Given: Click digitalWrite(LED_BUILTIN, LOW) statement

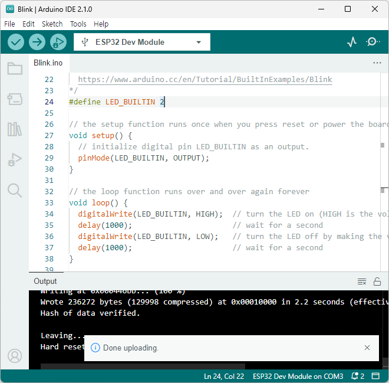Looking at the screenshot, I should tap(148, 237).
